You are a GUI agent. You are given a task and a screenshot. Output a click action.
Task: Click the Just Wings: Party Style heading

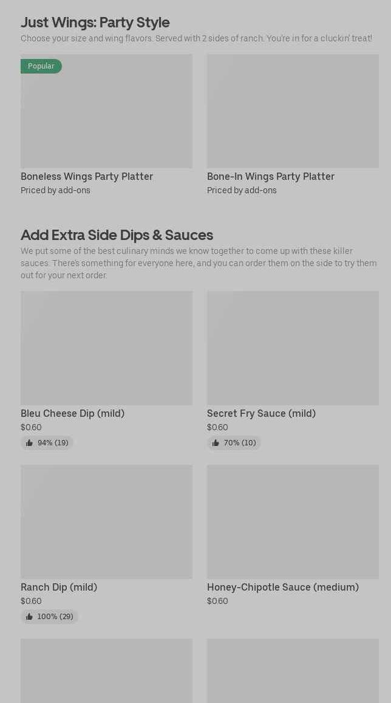[x=95, y=22]
